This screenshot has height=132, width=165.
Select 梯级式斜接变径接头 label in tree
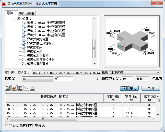point(41,59)
